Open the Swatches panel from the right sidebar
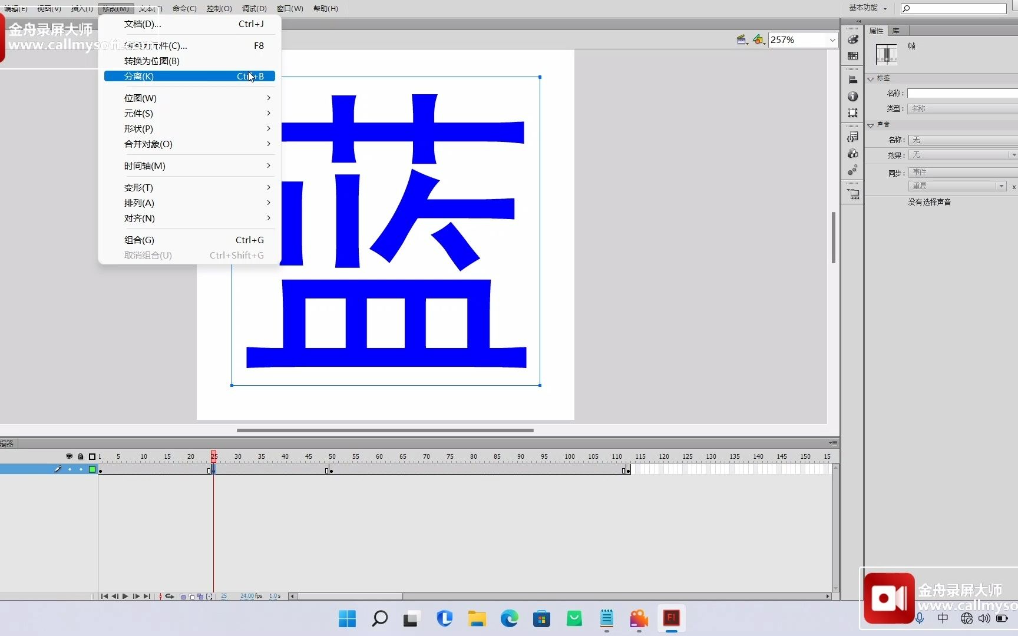 click(x=852, y=55)
